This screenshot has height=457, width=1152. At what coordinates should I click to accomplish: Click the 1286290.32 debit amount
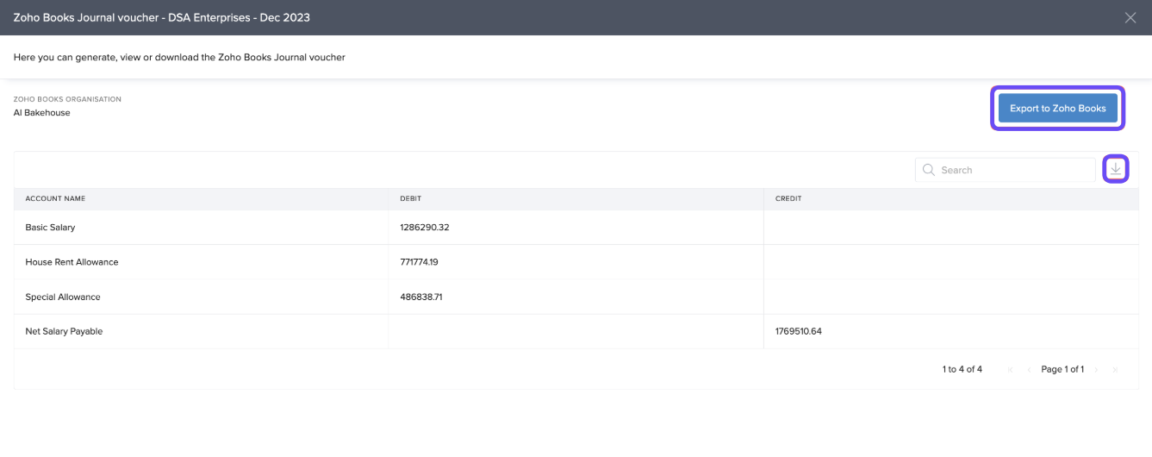pyautogui.click(x=425, y=228)
